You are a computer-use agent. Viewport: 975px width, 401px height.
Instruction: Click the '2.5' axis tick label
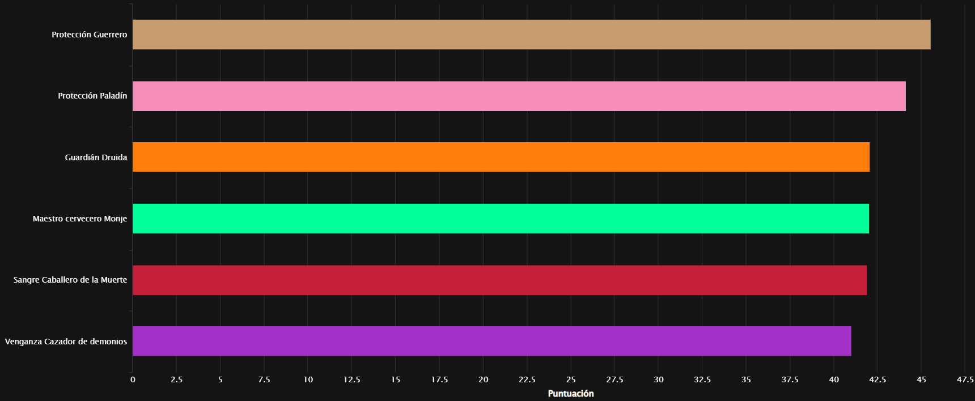click(176, 379)
